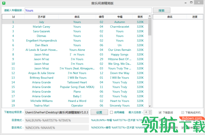
Task: Click album Our Lines Remain cell
Action: coord(119,50)
